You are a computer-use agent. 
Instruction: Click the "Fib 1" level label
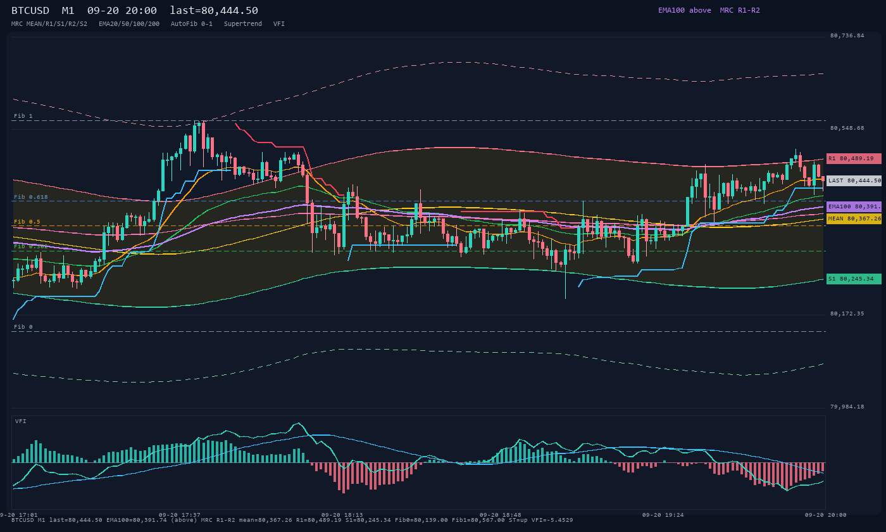pyautogui.click(x=23, y=116)
